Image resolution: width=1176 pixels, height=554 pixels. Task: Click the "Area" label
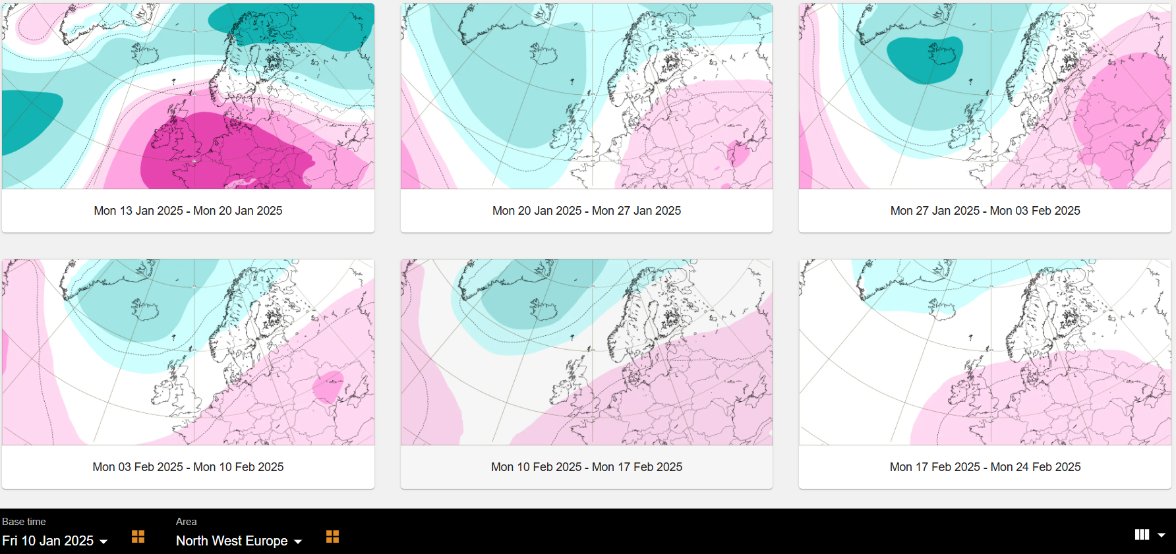[x=187, y=522]
